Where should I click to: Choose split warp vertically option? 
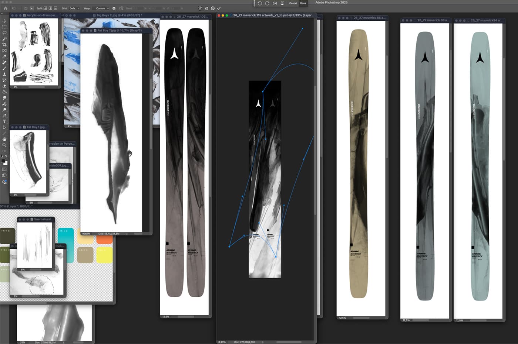click(50, 8)
